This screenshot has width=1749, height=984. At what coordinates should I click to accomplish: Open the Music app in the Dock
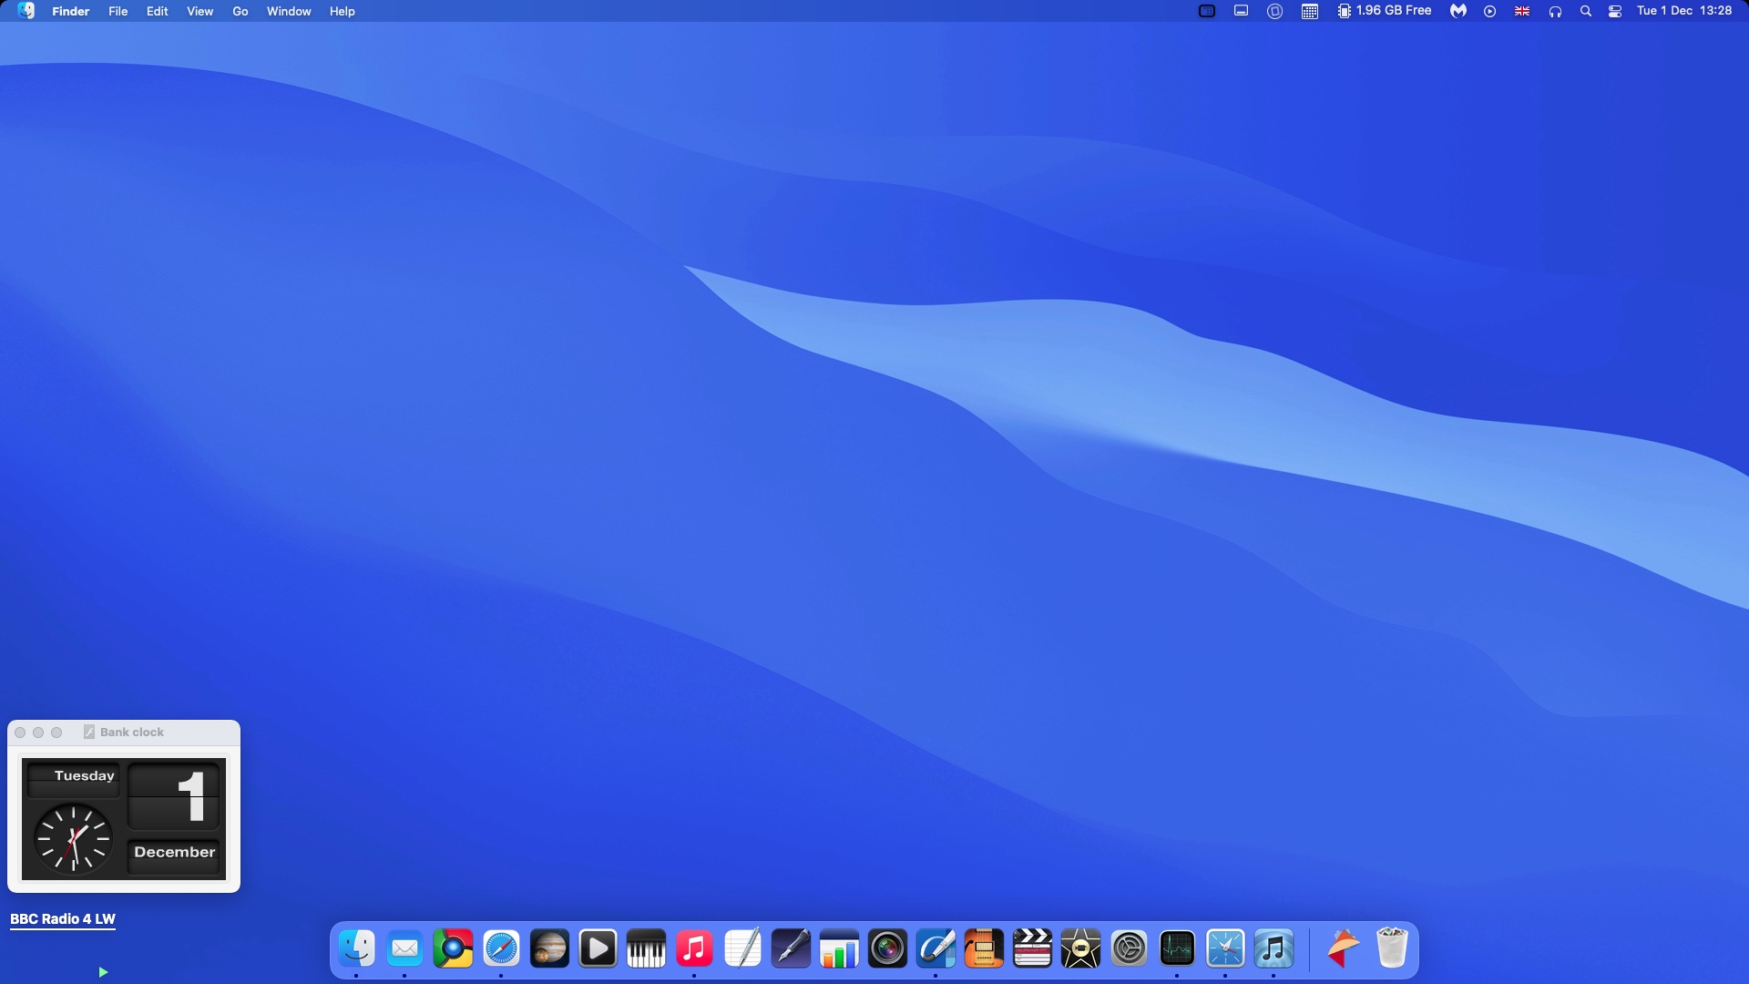pyautogui.click(x=694, y=949)
